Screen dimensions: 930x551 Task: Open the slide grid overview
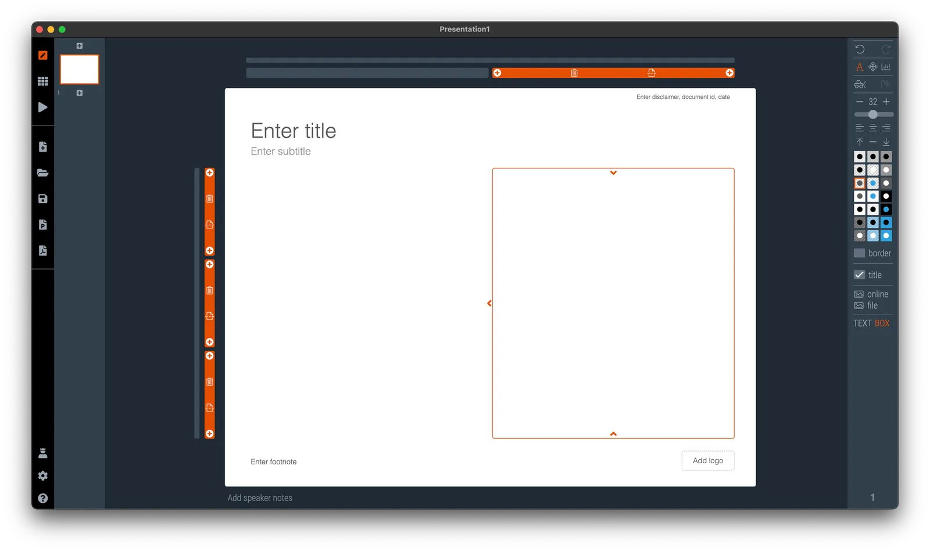pyautogui.click(x=42, y=81)
